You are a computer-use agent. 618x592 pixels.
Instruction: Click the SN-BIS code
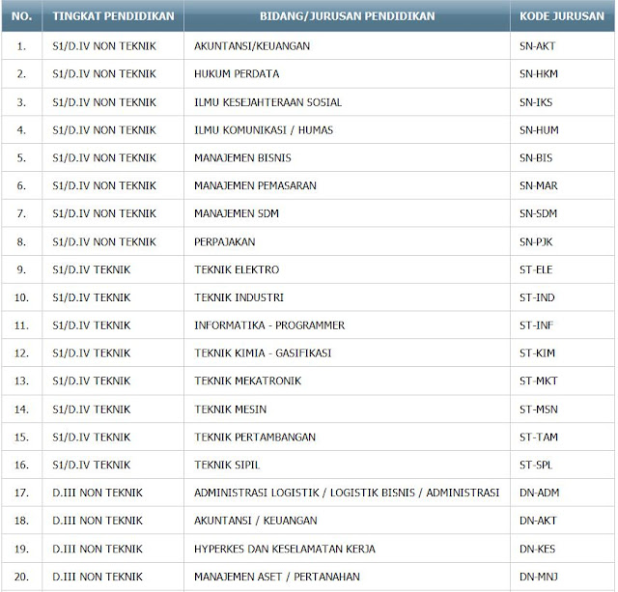[536, 158]
